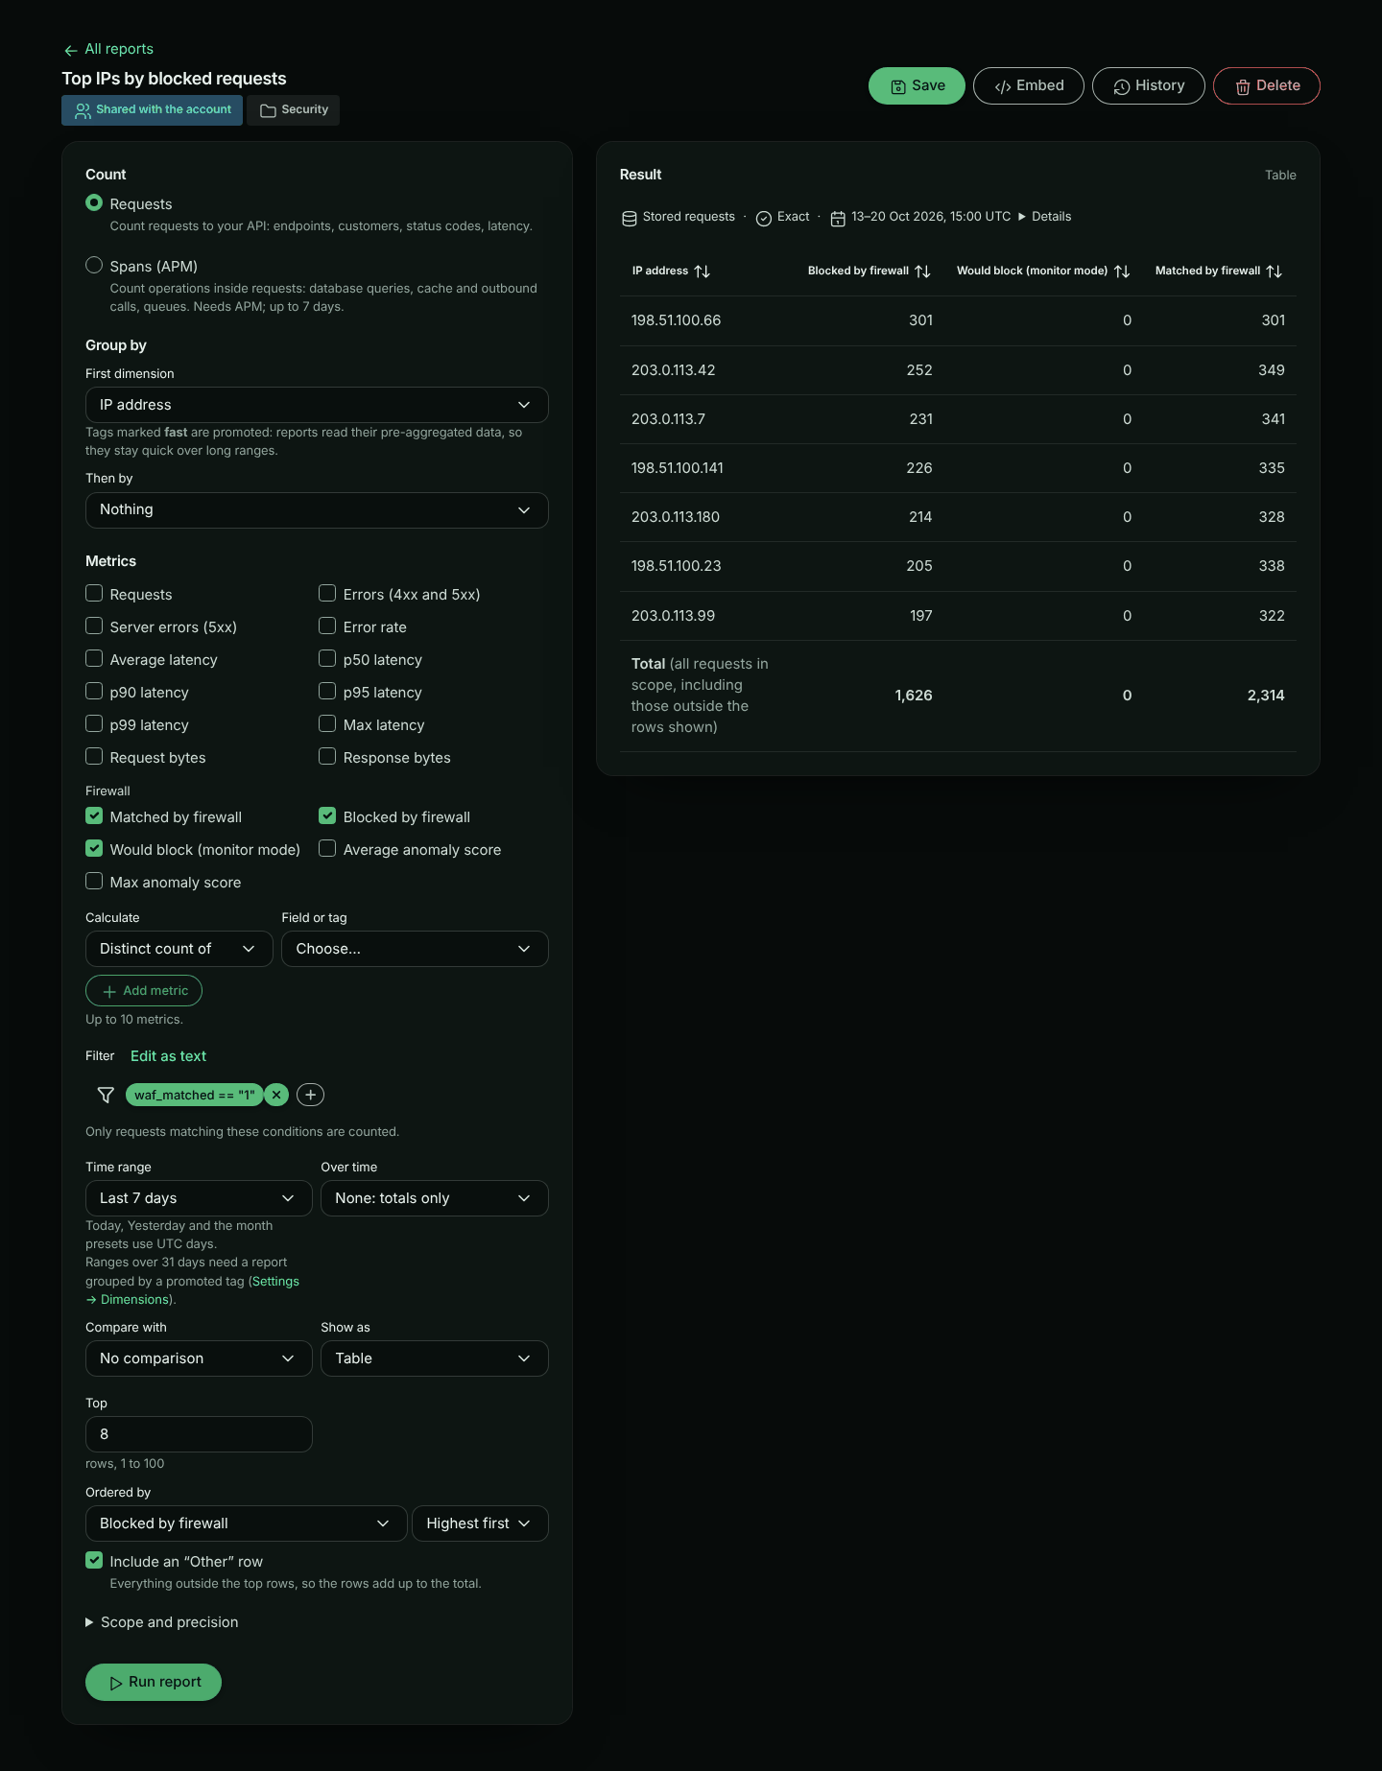Check the p95 latency metric
This screenshot has width=1382, height=1771.
tap(327, 691)
